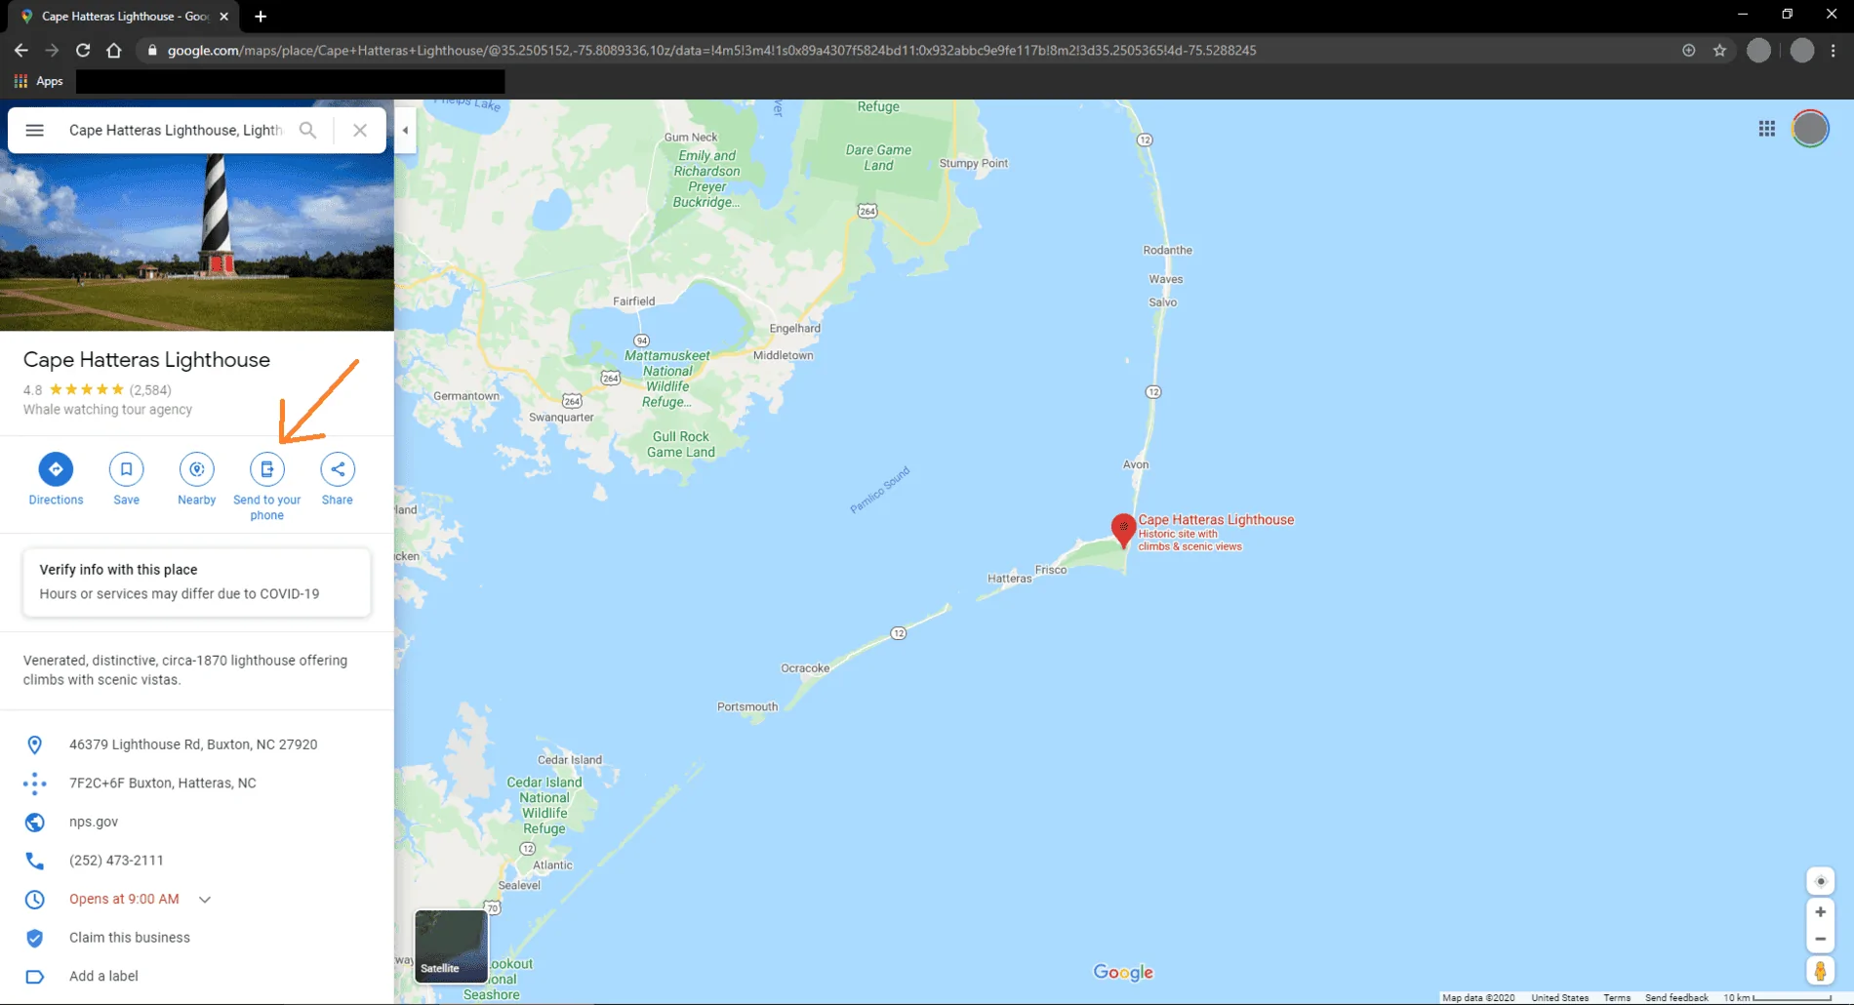Open Apps in the bookmarks bar
Viewport: 1854px width, 1005px height.
point(39,81)
